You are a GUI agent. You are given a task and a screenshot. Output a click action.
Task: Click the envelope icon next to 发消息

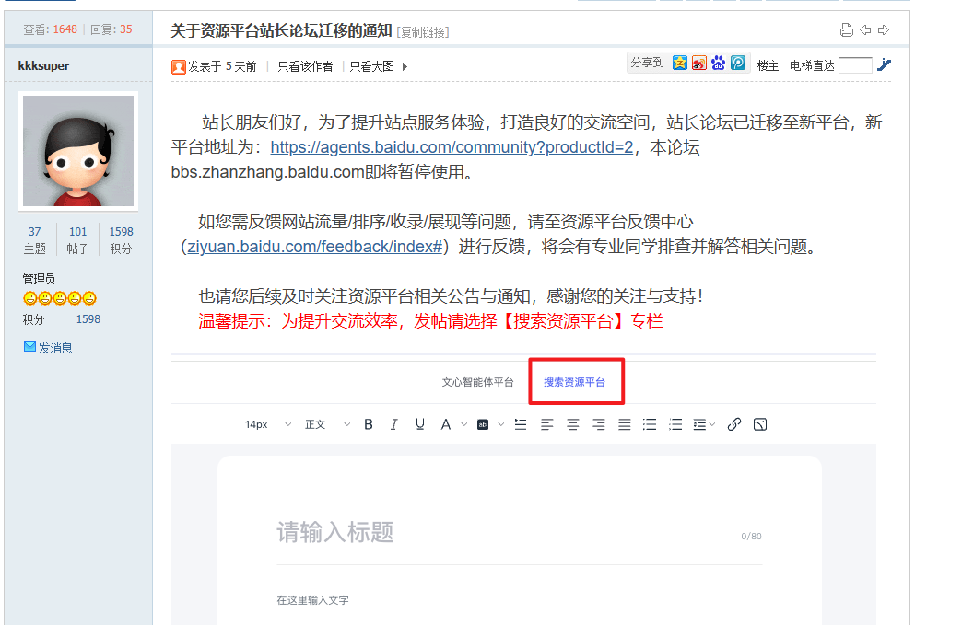pos(29,347)
